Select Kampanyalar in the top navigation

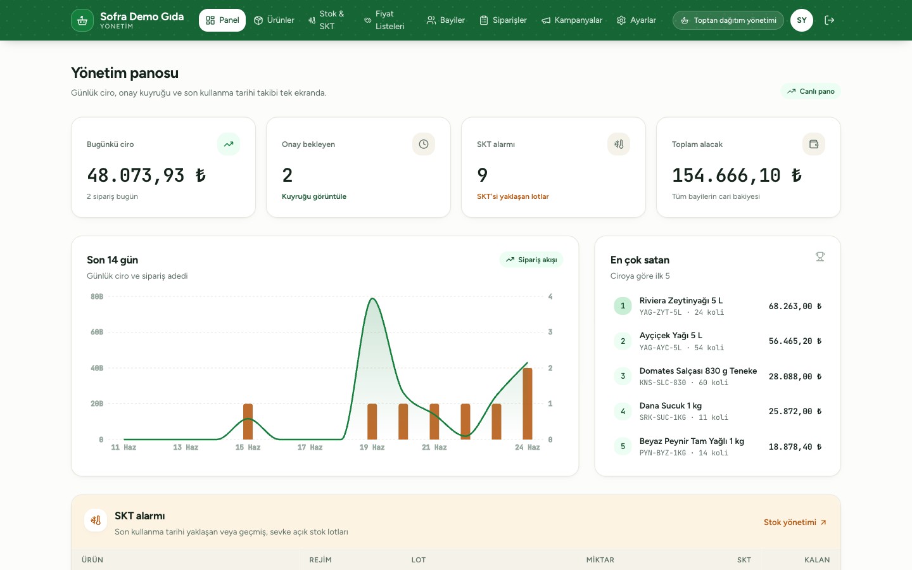pyautogui.click(x=572, y=20)
